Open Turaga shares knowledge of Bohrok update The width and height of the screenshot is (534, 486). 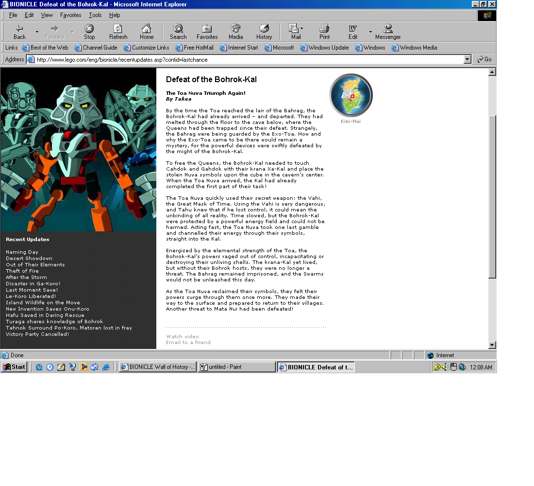pos(54,322)
